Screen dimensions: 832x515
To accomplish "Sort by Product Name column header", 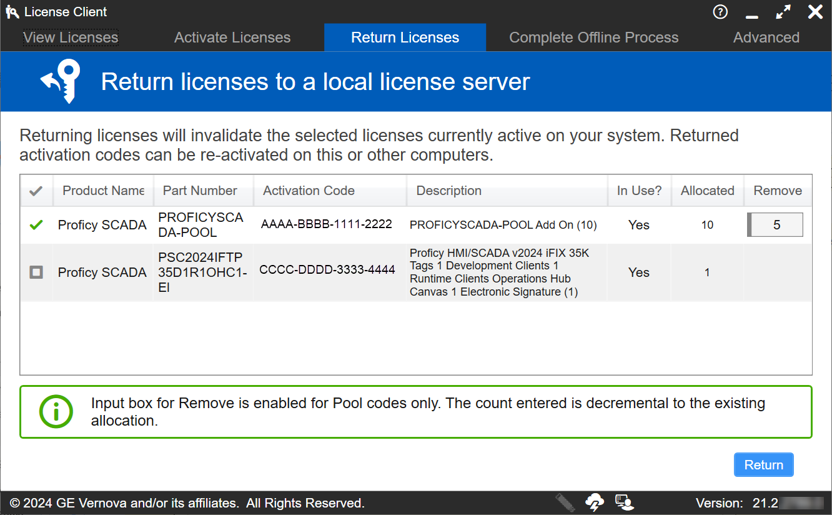I will coord(104,191).
